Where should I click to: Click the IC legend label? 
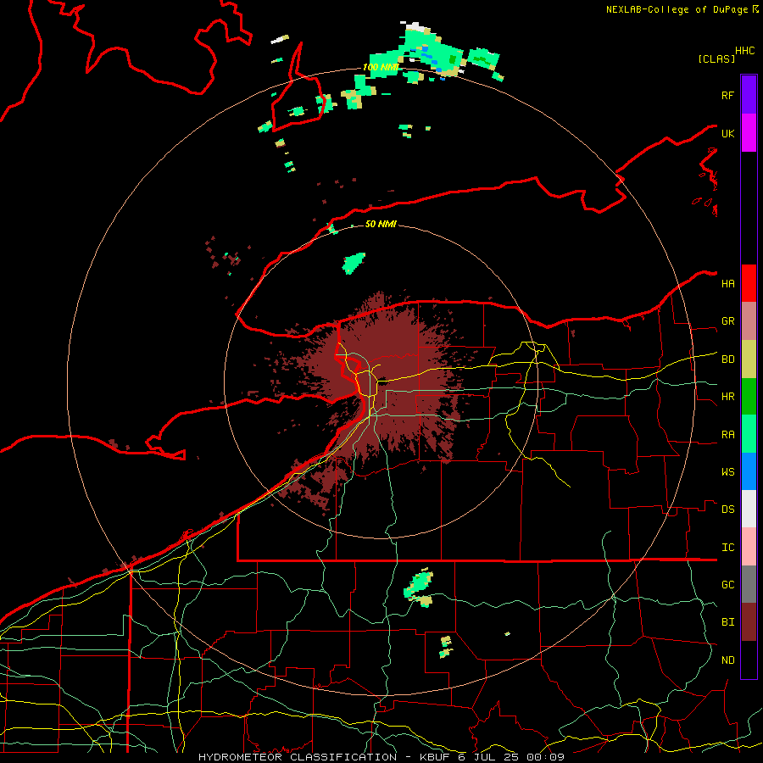point(727,548)
